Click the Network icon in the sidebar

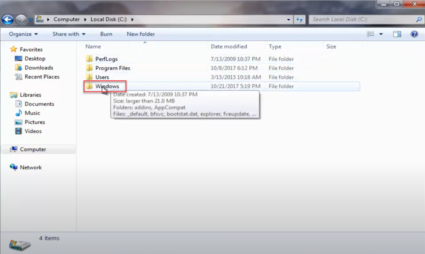pos(14,167)
